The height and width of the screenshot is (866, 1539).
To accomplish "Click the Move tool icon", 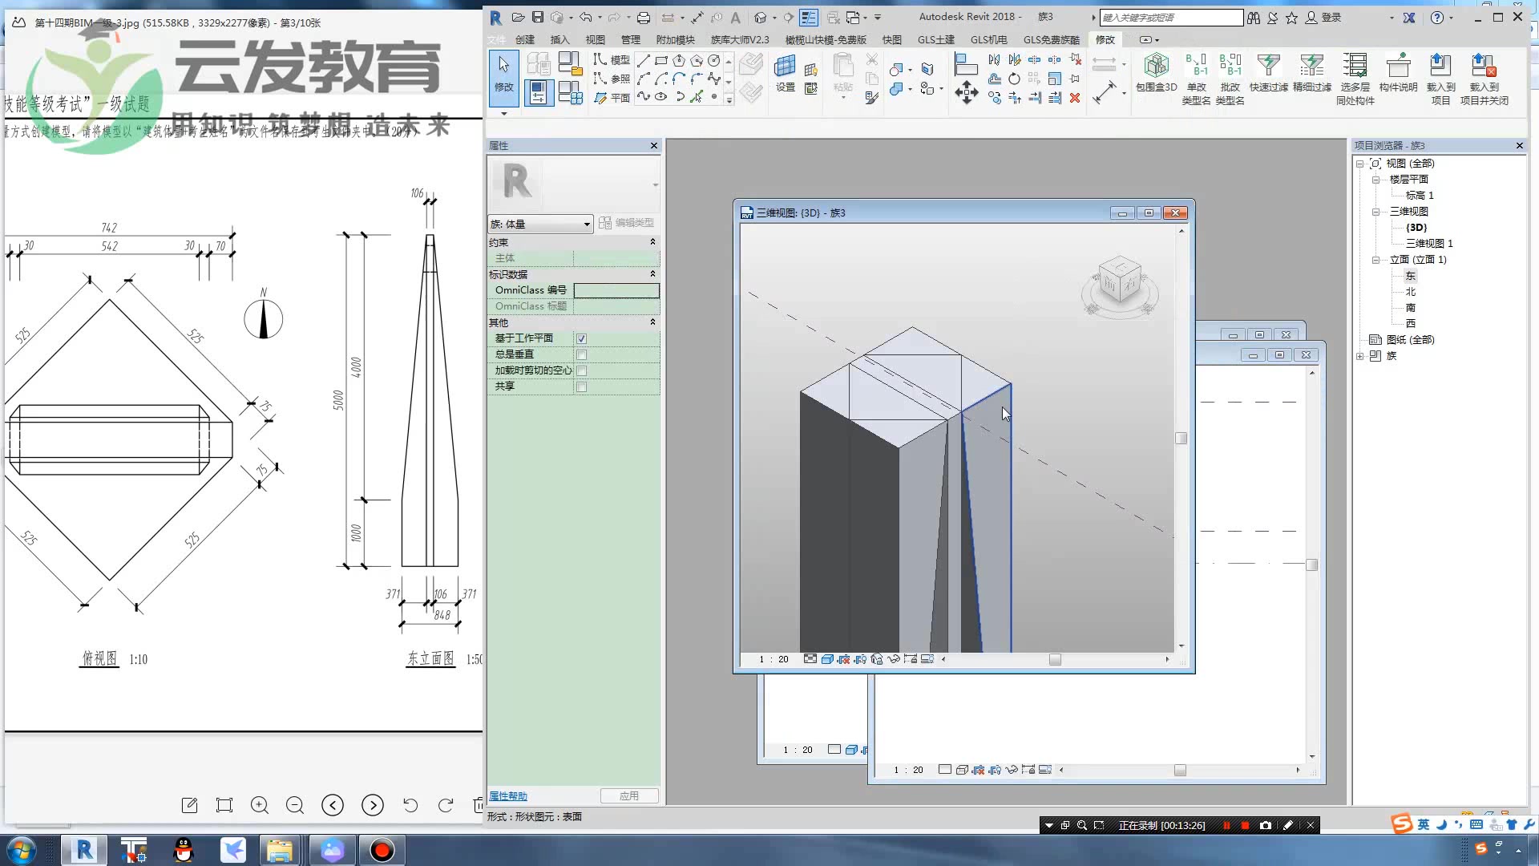I will click(967, 92).
